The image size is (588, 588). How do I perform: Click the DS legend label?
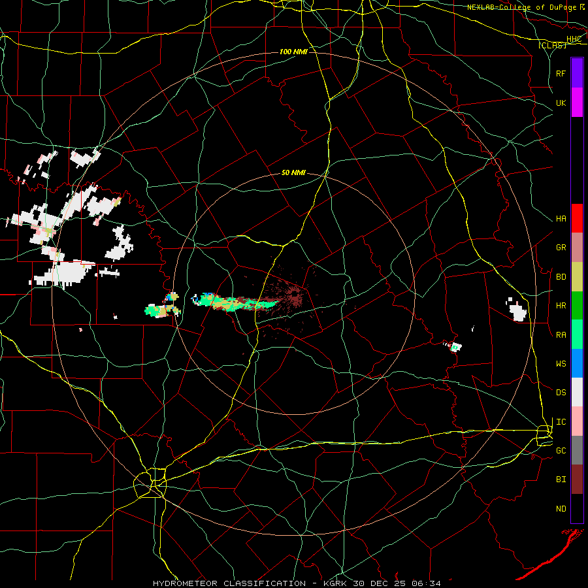coord(561,393)
